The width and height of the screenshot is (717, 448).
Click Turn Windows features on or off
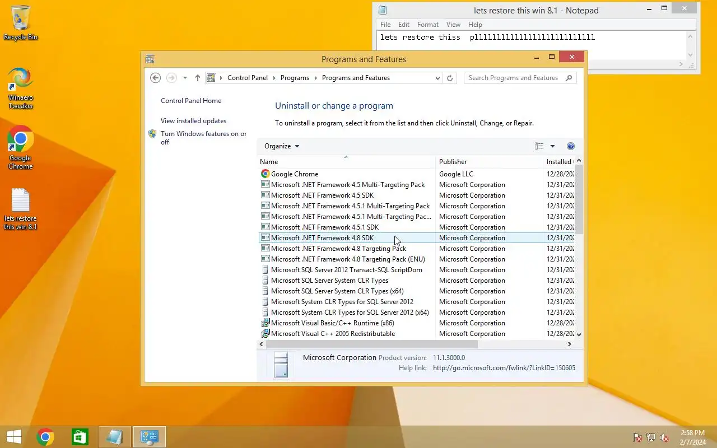click(x=203, y=138)
